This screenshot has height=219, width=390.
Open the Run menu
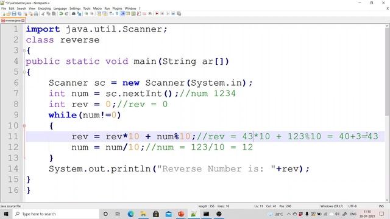(x=107, y=9)
